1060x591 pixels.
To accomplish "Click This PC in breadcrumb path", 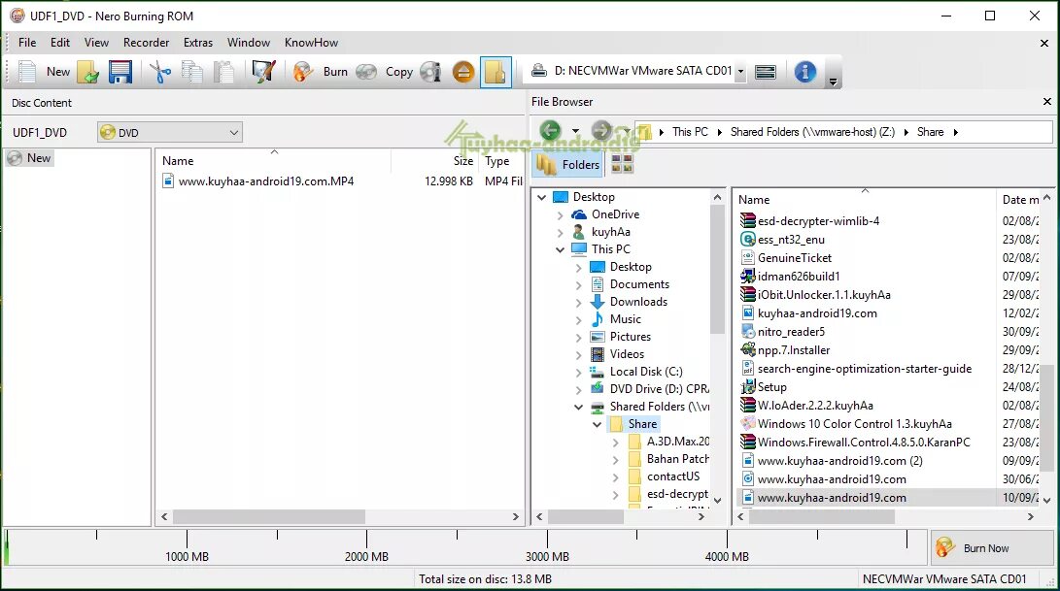I will click(690, 132).
